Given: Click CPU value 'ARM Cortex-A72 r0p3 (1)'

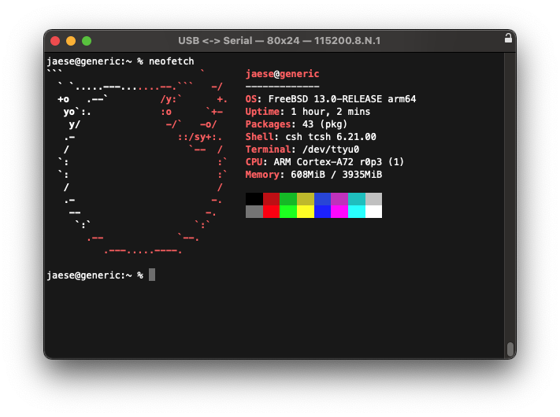Looking at the screenshot, I should (339, 162).
